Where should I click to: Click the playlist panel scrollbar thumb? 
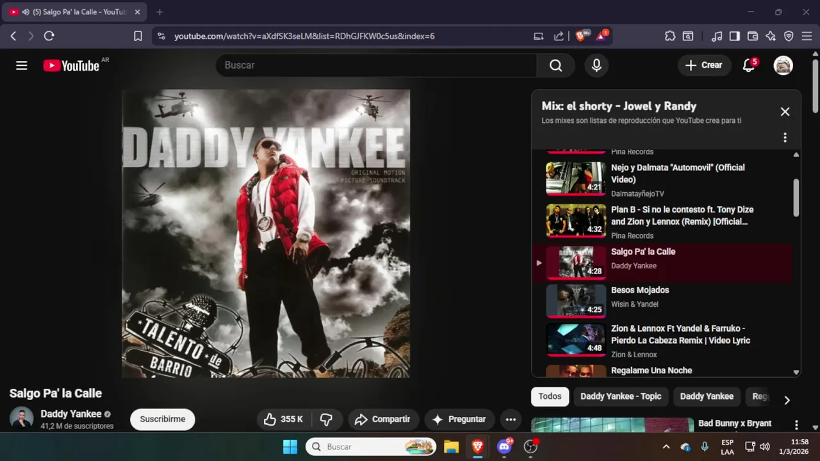pyautogui.click(x=796, y=197)
